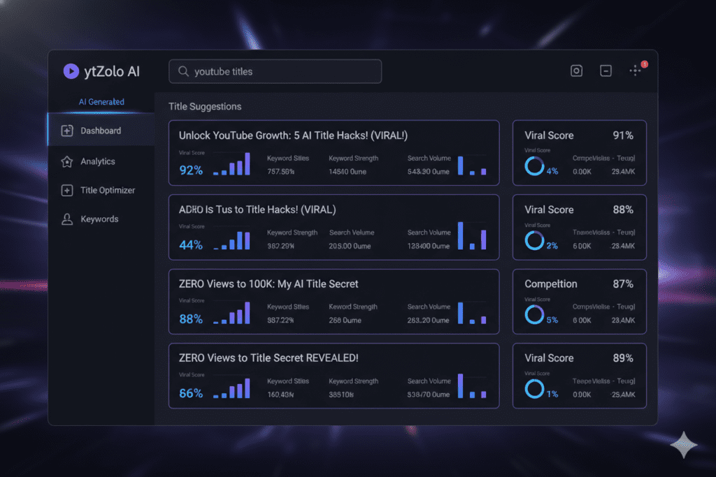This screenshot has height=477, width=716.
Task: Click the ytZolo AI play logo icon
Action: [71, 71]
